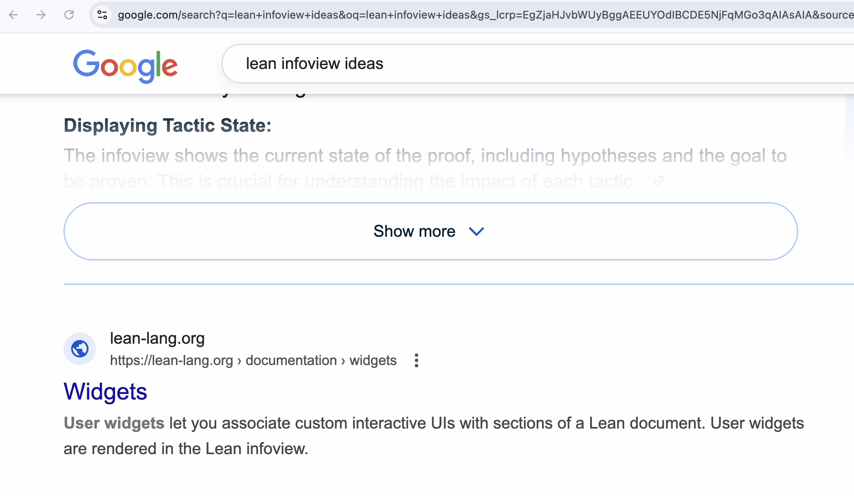Image resolution: width=854 pixels, height=496 pixels.
Task: Click the bold User widgets snippet text
Action: pos(114,423)
